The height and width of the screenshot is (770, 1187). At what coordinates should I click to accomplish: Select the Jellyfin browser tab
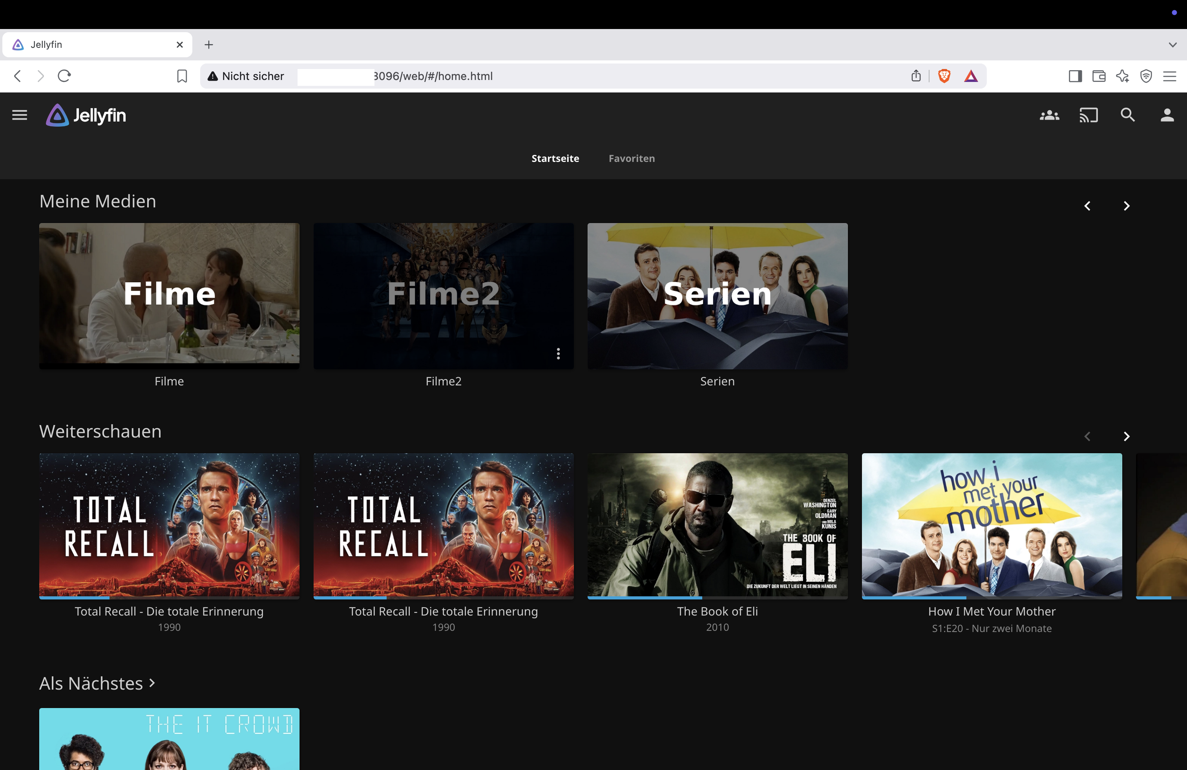pyautogui.click(x=97, y=45)
